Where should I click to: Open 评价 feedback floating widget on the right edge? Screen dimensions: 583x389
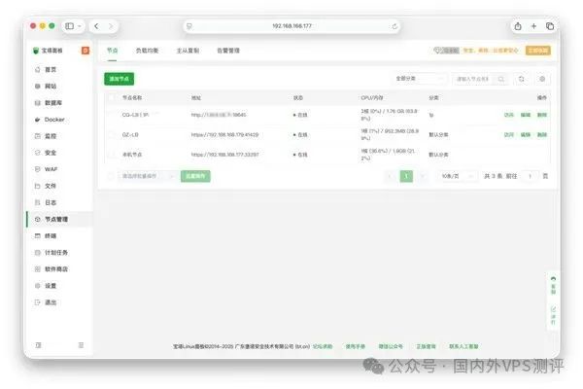pos(553,315)
